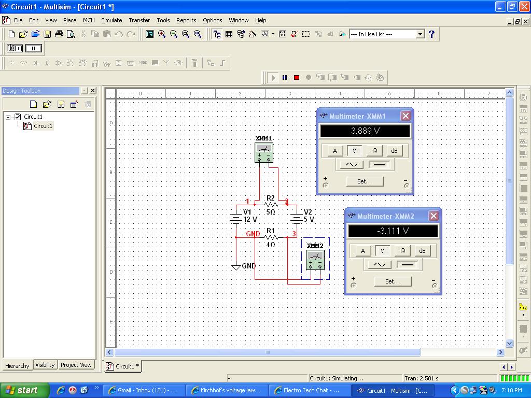Run the Electrical Rules Check icon
Screen dimensions: 531x398
click(295, 34)
